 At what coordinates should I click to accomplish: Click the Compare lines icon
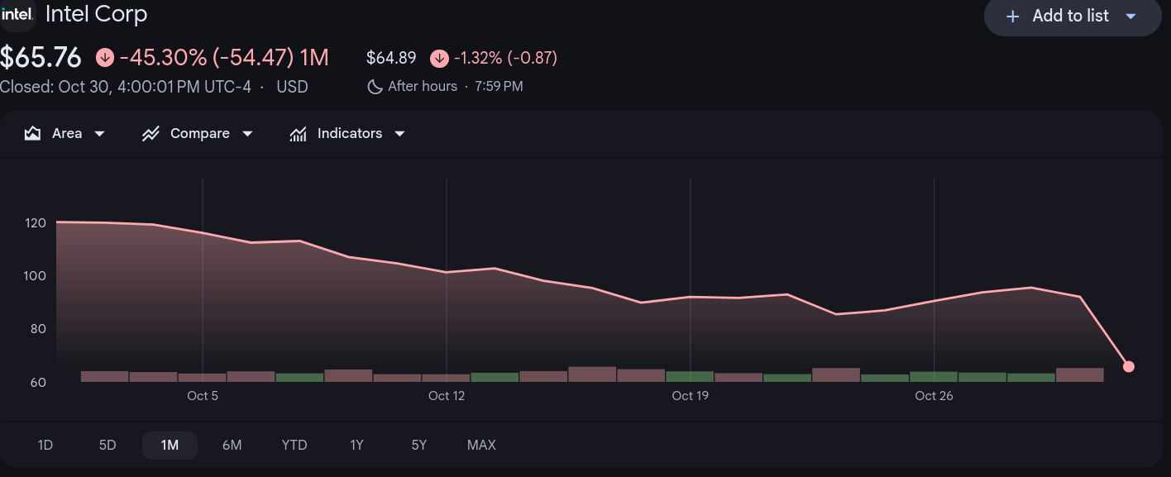[x=151, y=133]
